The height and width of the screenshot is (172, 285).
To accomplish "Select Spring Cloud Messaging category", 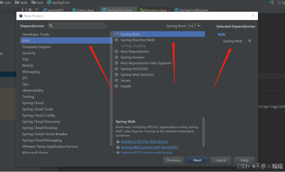I will point(65,140).
